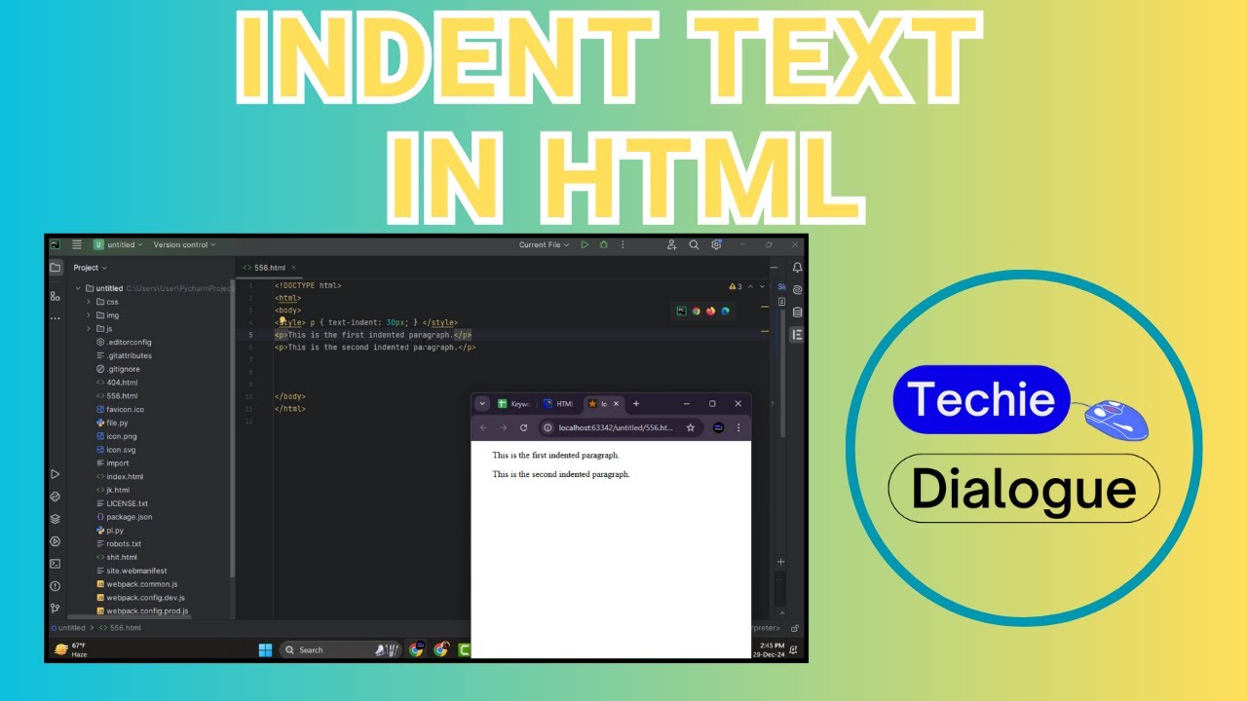The height and width of the screenshot is (701, 1247).
Task: Expand the js folder
Action: point(89,329)
